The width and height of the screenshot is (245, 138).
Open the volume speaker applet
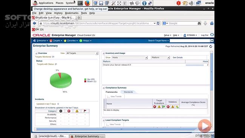point(191,3)
